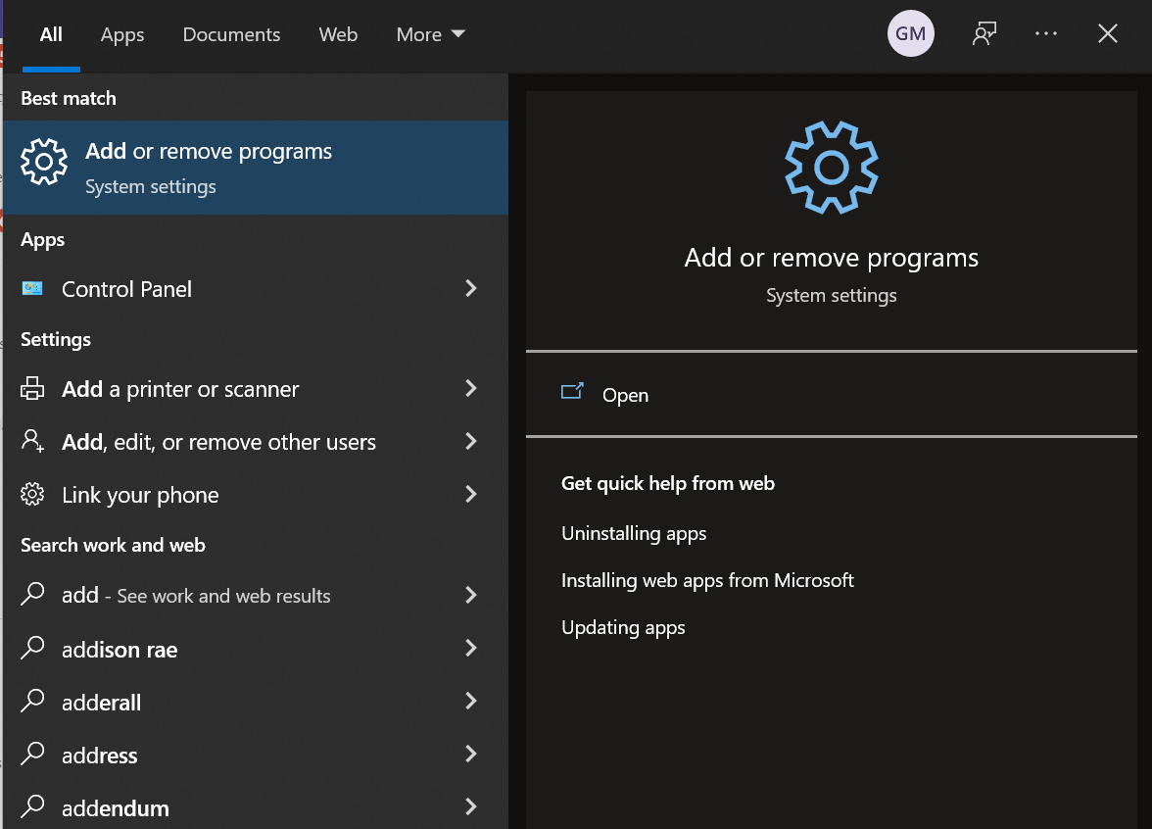Open the three-dots options menu
1152x829 pixels.
pos(1045,33)
